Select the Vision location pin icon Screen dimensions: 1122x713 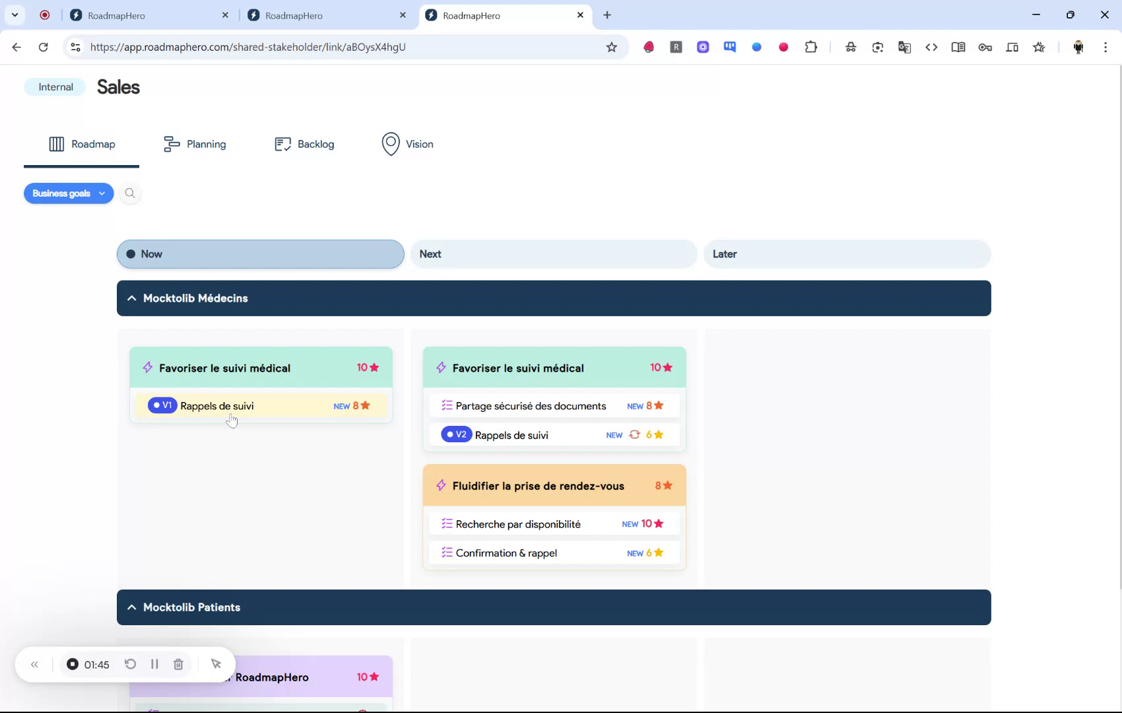tap(391, 144)
